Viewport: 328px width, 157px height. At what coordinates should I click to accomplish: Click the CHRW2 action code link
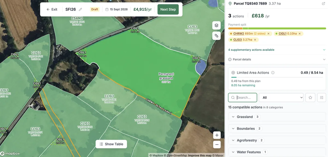coord(239,34)
